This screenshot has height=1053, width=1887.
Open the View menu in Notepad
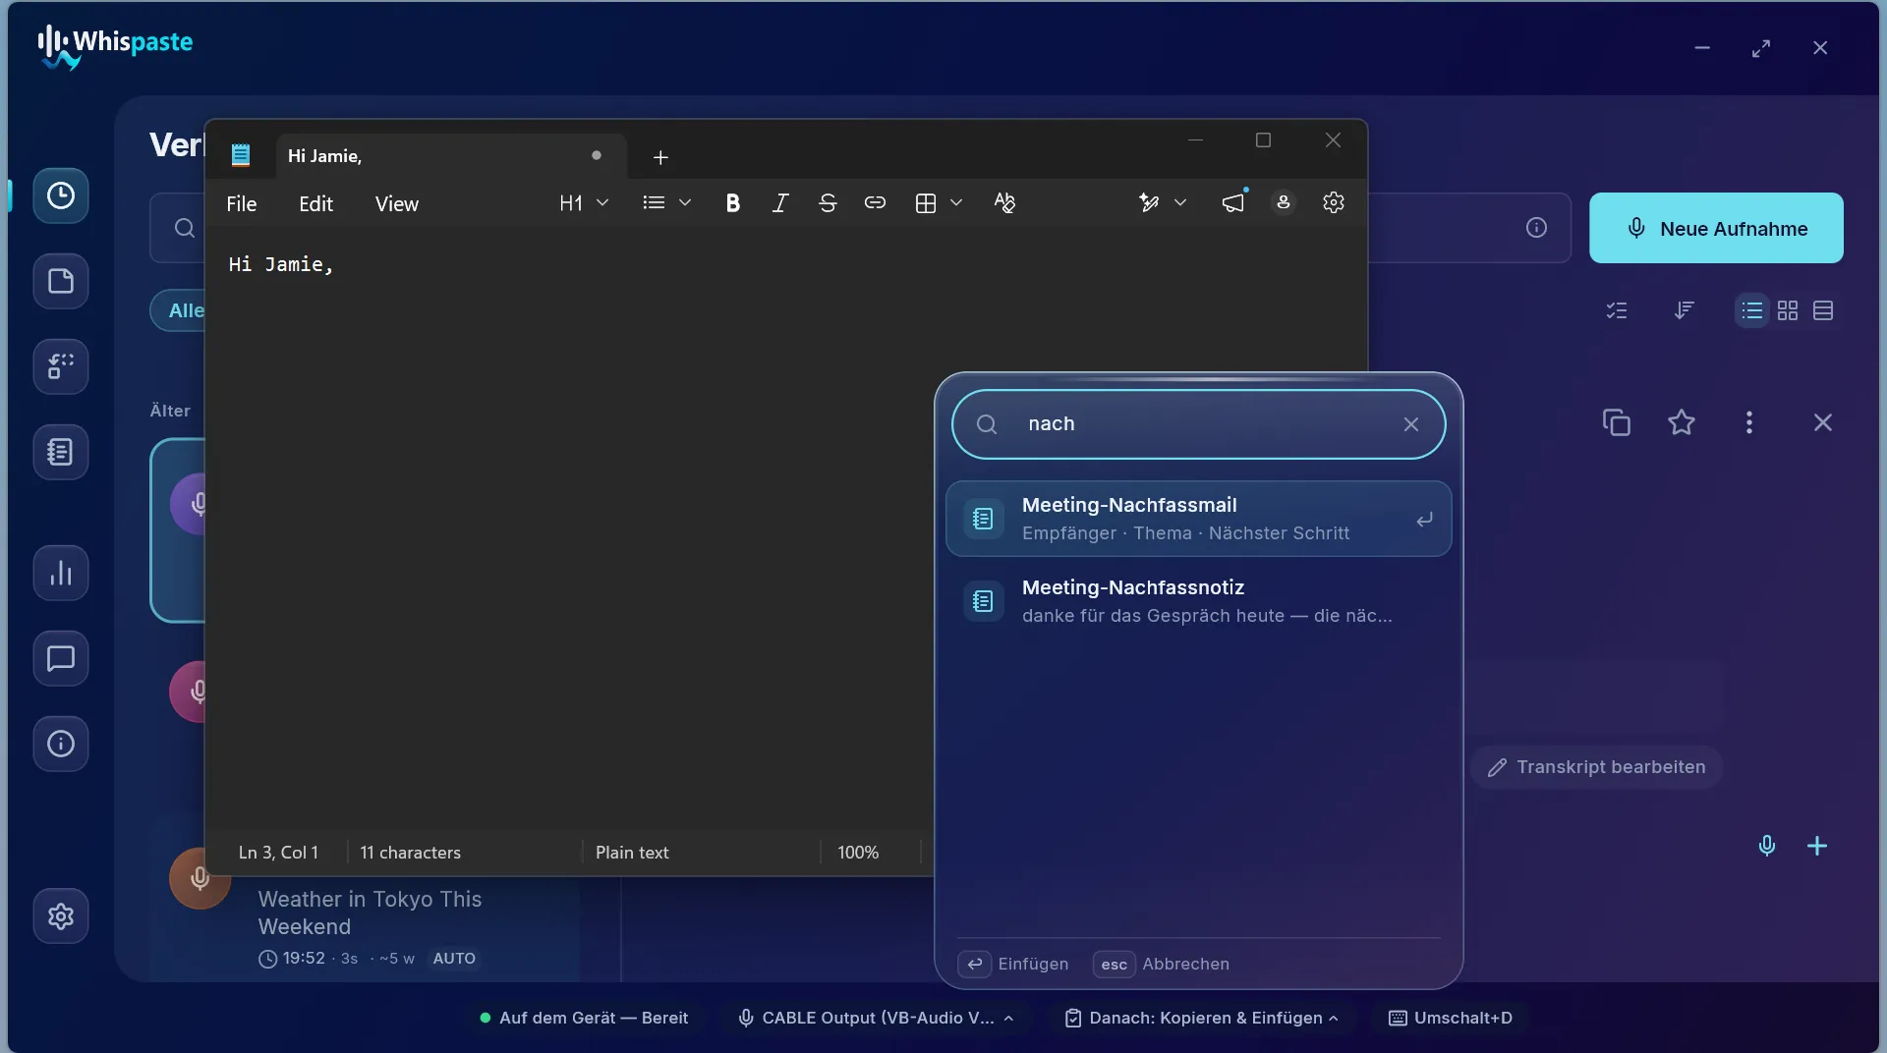(396, 203)
